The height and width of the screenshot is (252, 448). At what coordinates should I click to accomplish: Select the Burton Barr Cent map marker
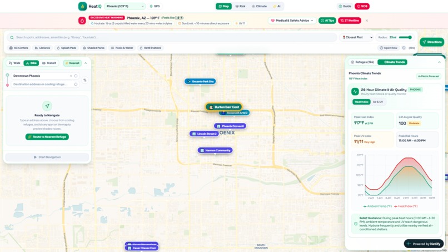click(x=224, y=107)
